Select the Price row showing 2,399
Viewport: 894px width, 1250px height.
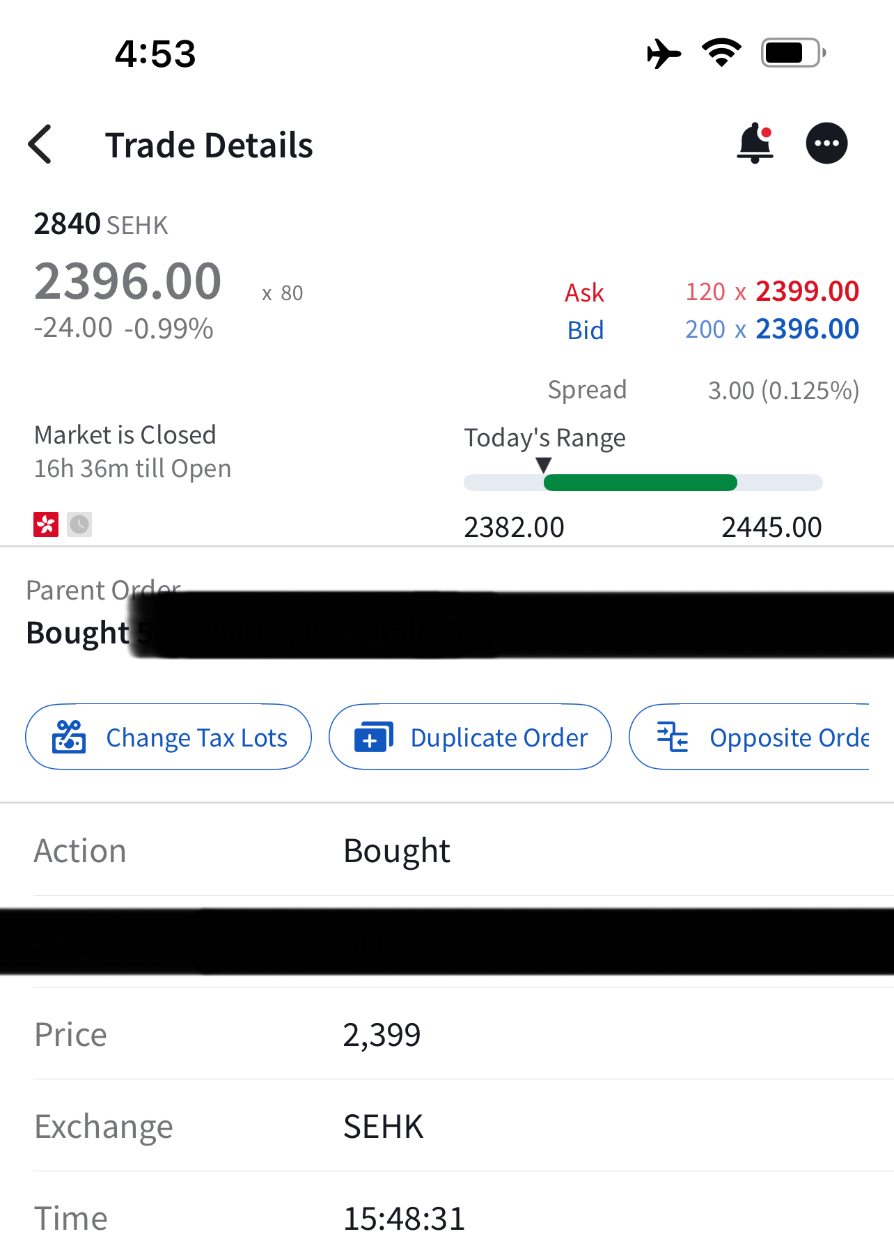[446, 1034]
